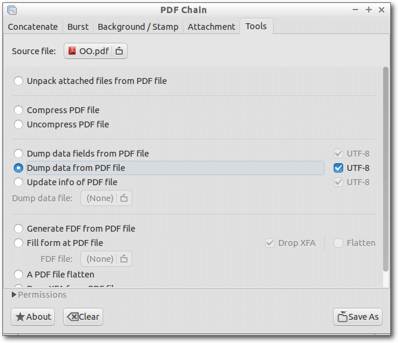Click the red PDF icon beside OO.pdf
This screenshot has width=398, height=343.
click(x=72, y=51)
